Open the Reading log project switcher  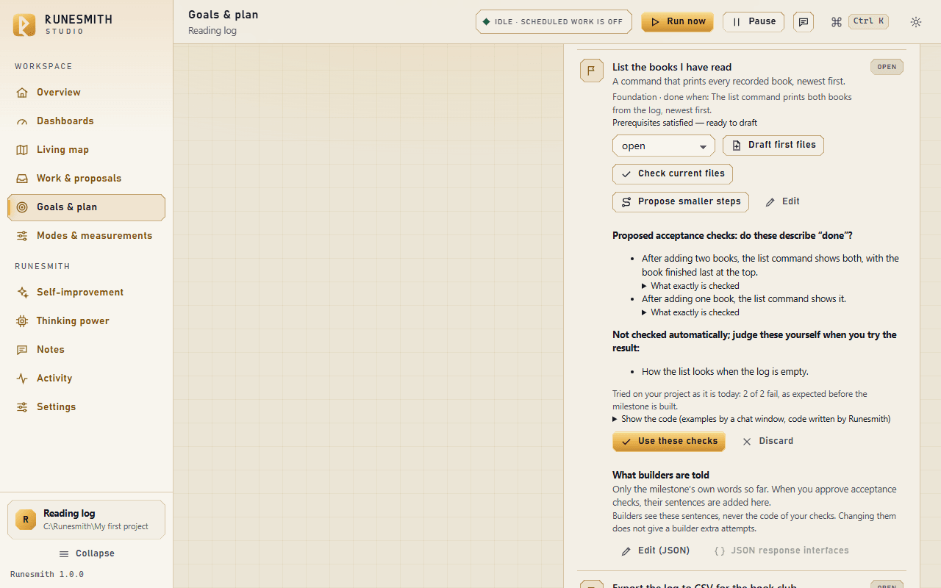point(86,520)
